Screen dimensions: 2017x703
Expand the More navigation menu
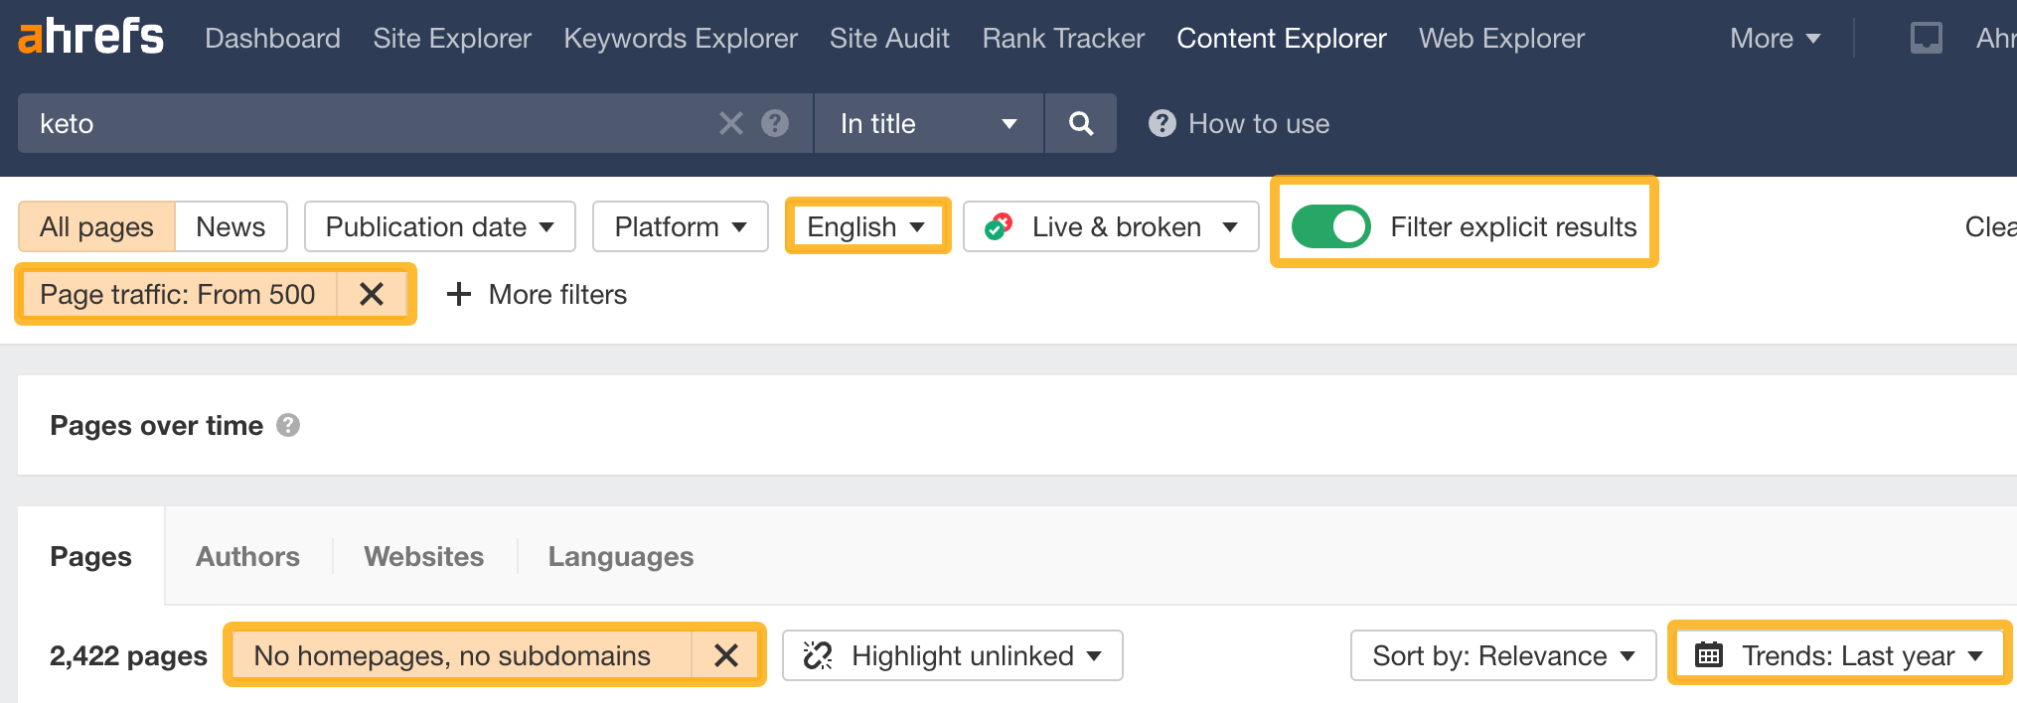pos(1775,38)
